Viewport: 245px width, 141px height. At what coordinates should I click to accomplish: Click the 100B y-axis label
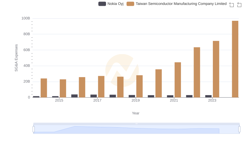(x=26, y=18)
